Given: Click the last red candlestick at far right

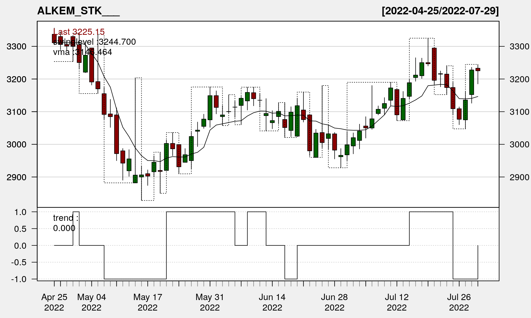Looking at the screenshot, I should point(478,70).
